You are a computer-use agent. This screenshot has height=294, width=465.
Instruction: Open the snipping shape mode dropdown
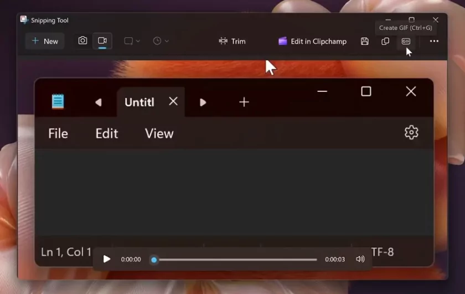coord(132,41)
